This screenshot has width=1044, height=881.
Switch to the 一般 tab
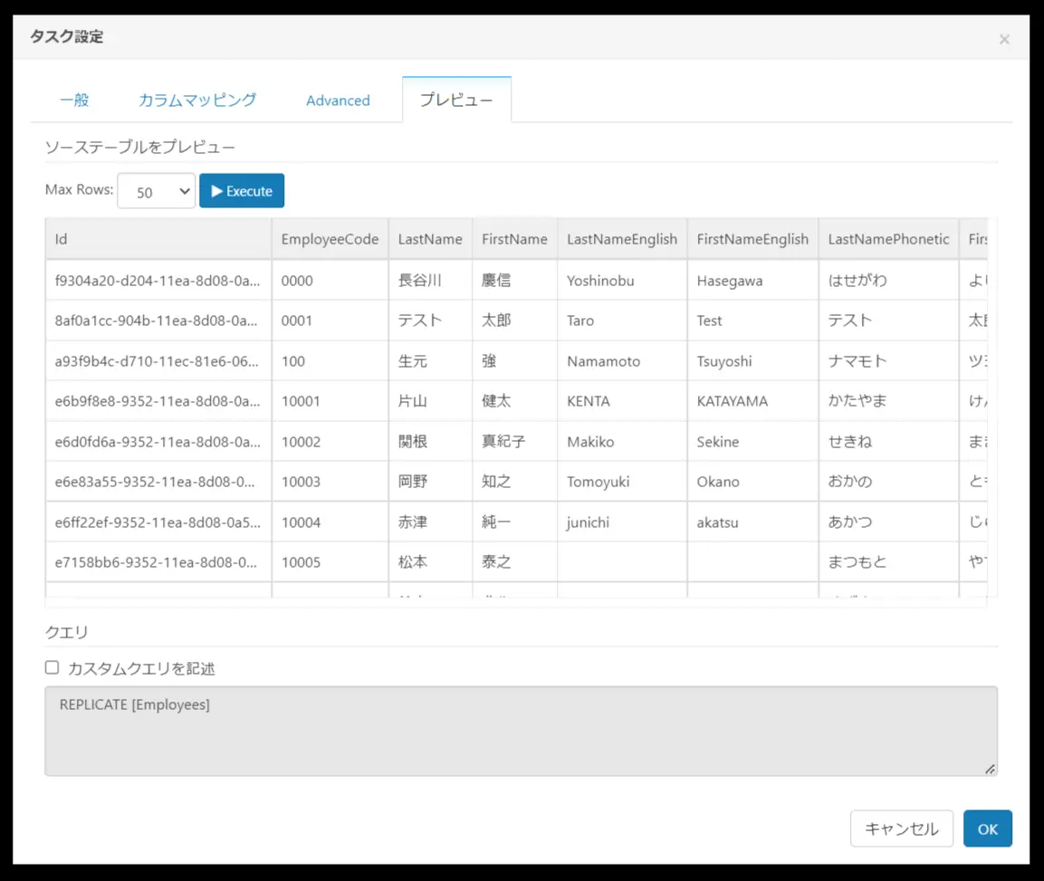click(x=74, y=100)
